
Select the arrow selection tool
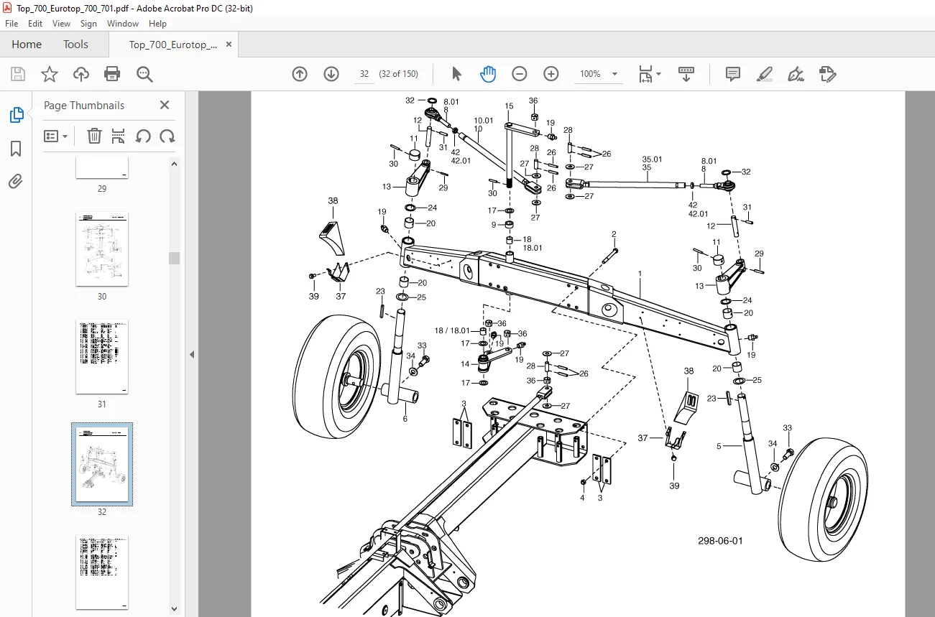coord(456,74)
